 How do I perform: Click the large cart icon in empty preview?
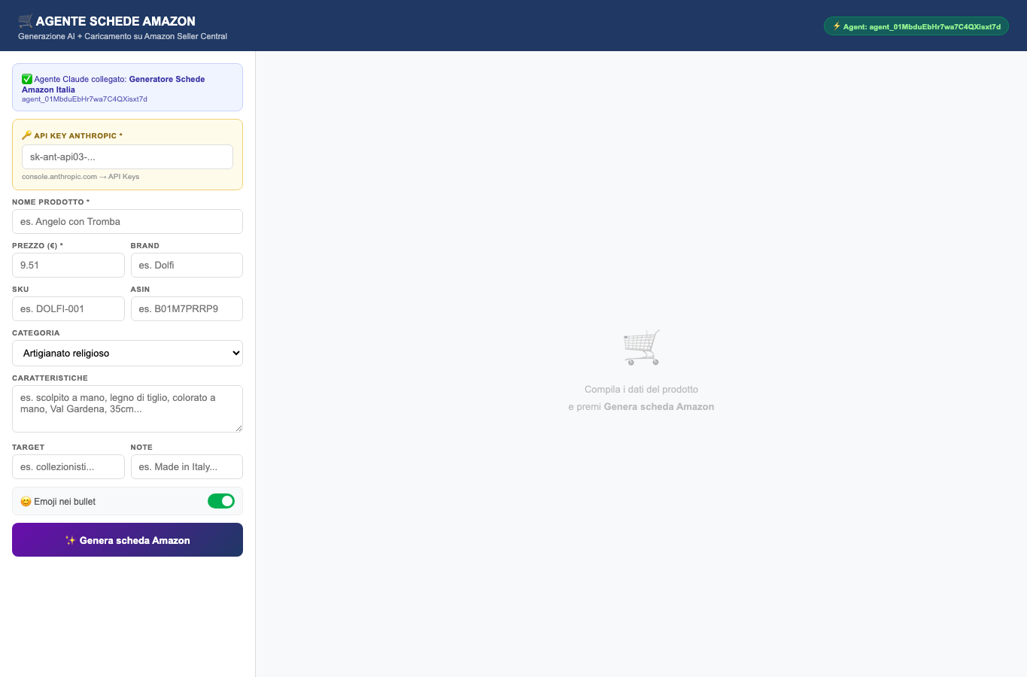(642, 348)
